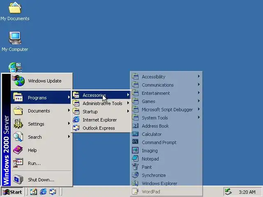Click the purple Help book icon
Viewport: 263px width, 197px height.
point(18,150)
